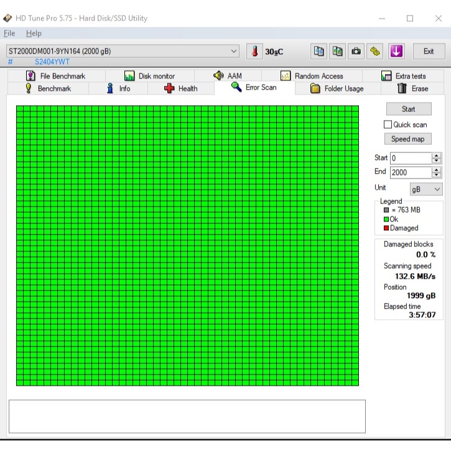Expand the drive selection dropdown
Viewport: 451px width, 451px height.
tap(234, 52)
